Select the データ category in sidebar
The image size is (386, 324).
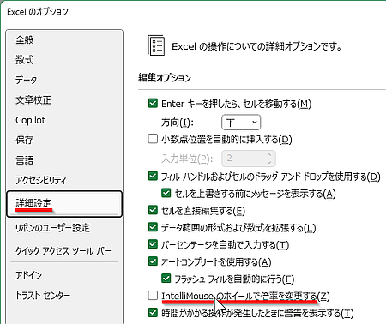(26, 80)
